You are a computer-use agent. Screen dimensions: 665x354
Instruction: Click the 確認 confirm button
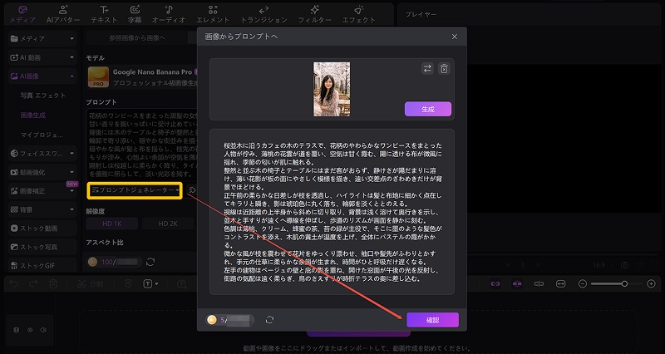click(x=431, y=319)
